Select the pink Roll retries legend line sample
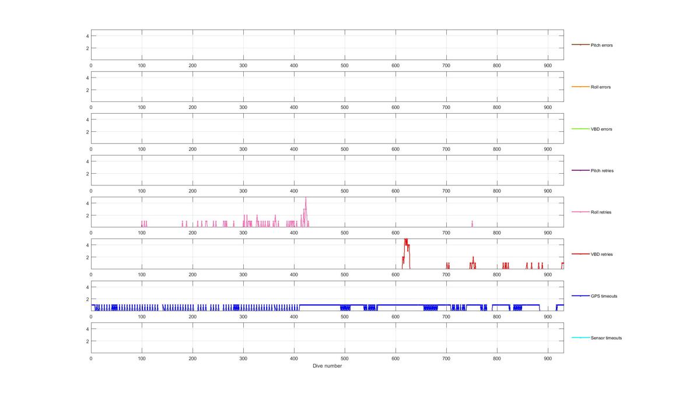This screenshot has height=397, width=700. [580, 212]
